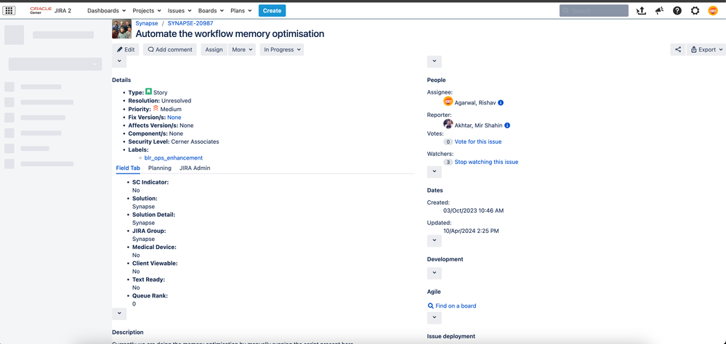Open the user profile avatar menu

[713, 11]
